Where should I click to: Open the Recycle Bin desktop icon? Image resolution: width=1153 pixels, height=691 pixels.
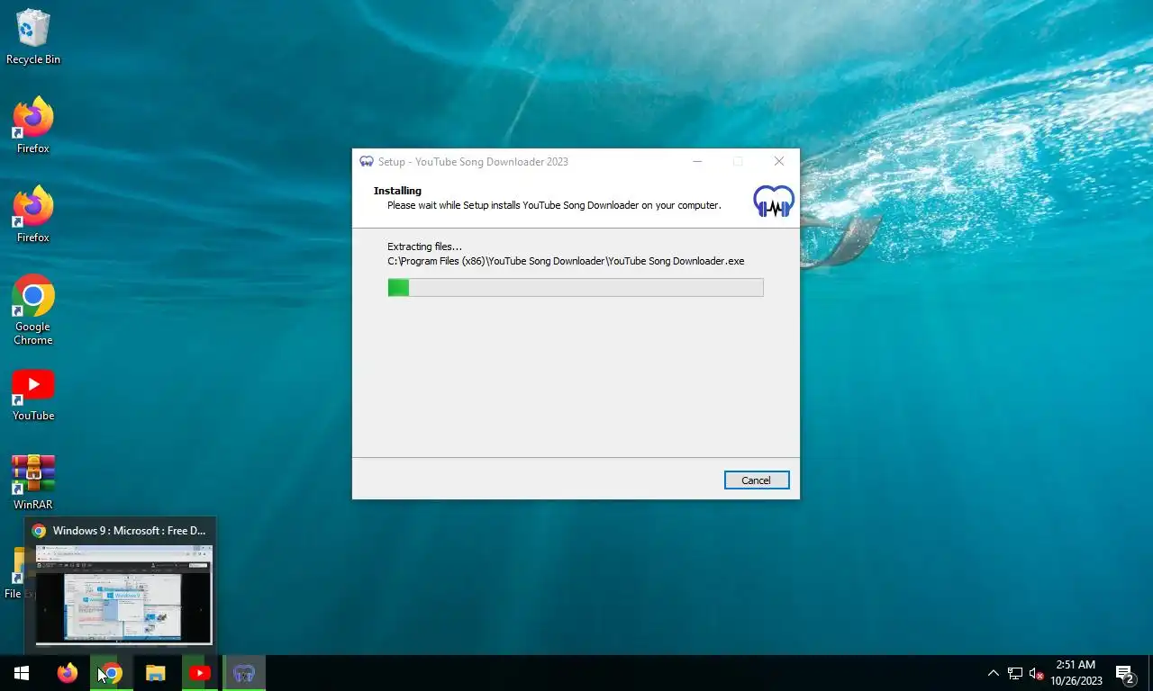click(x=33, y=38)
